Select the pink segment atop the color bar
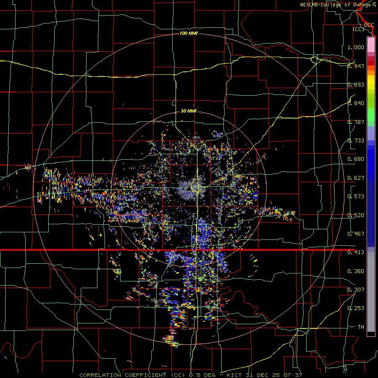 tap(371, 45)
